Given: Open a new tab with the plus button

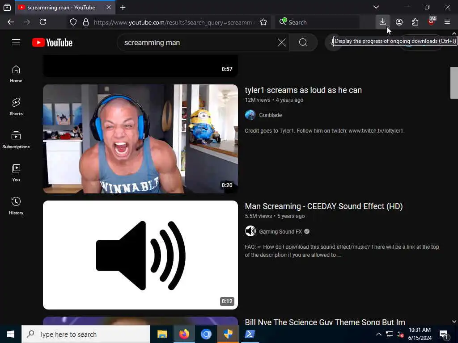Looking at the screenshot, I should (x=123, y=8).
